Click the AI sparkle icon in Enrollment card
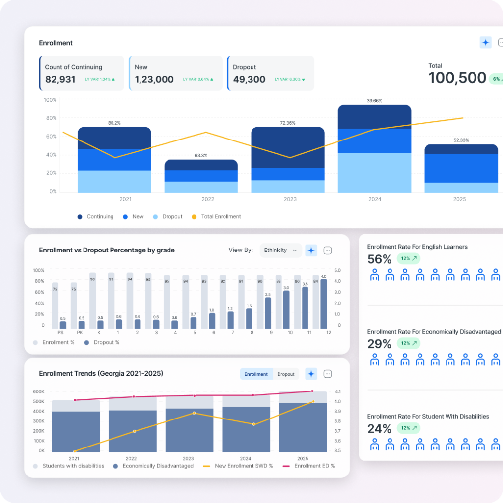 [x=485, y=43]
